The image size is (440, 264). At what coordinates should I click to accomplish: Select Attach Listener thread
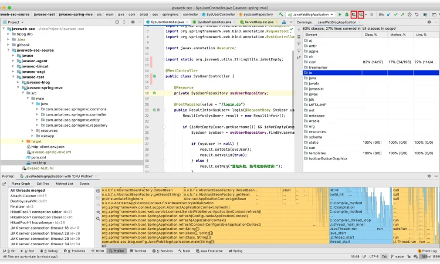[x=28, y=195]
